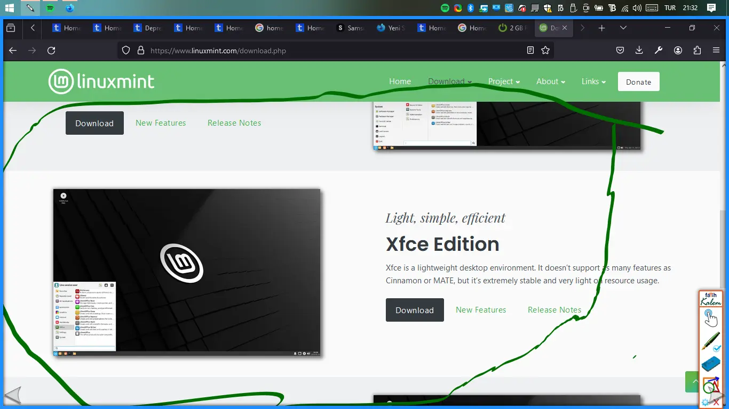Viewport: 729px width, 409px height.
Task: Reload the Linux Mint download page
Action: tap(51, 51)
